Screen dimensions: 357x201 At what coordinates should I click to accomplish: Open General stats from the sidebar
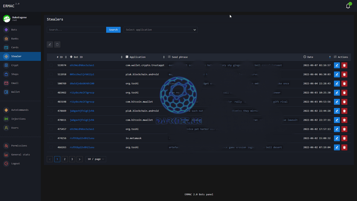[21, 155]
